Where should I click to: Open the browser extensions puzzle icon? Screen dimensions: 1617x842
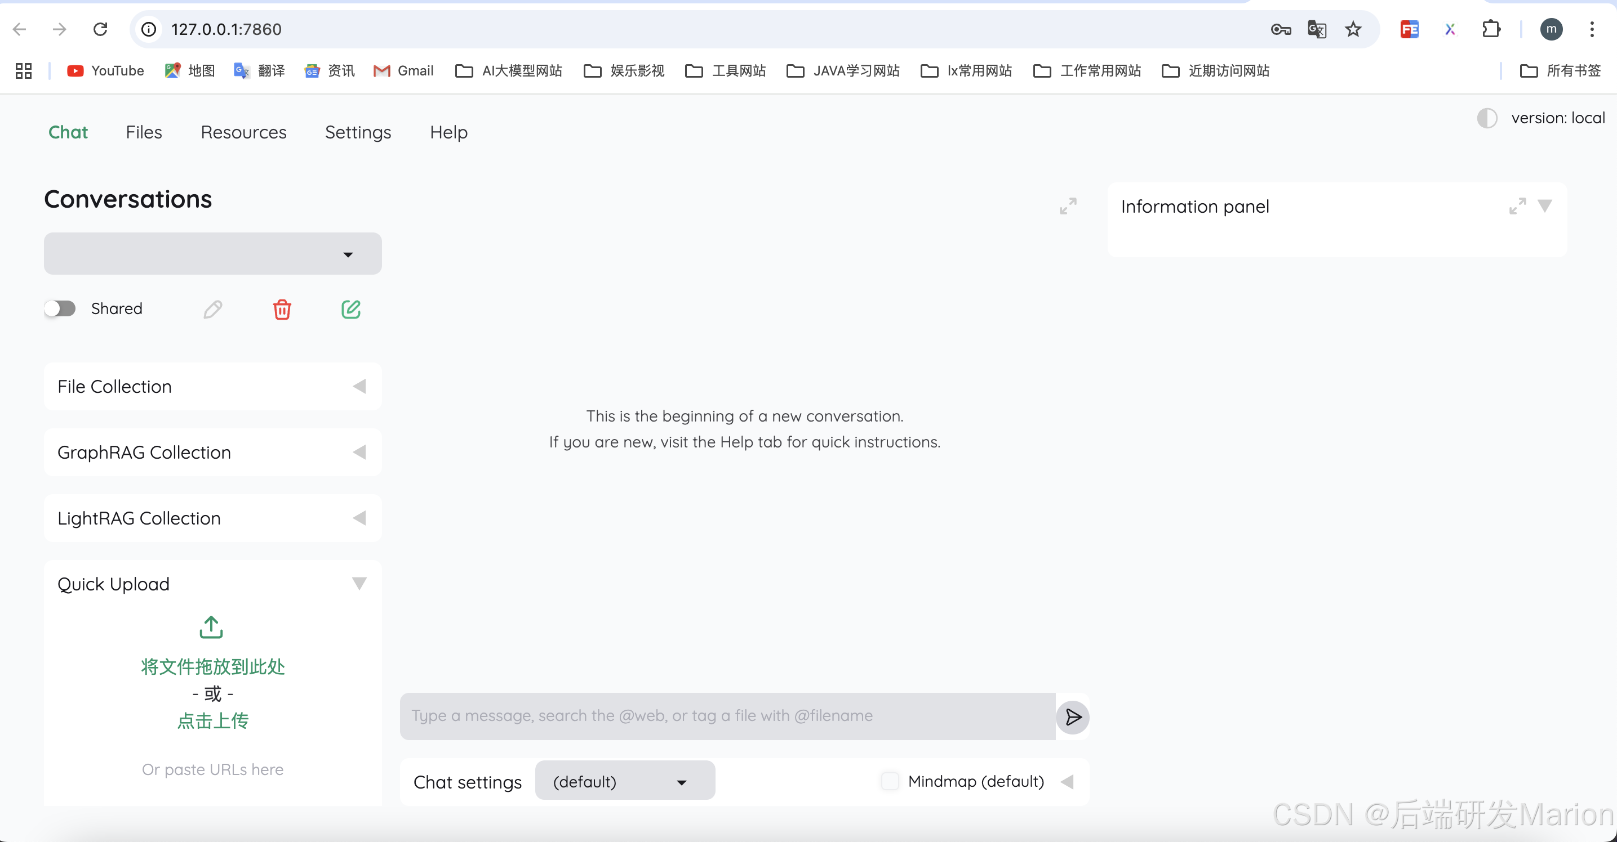click(1491, 29)
